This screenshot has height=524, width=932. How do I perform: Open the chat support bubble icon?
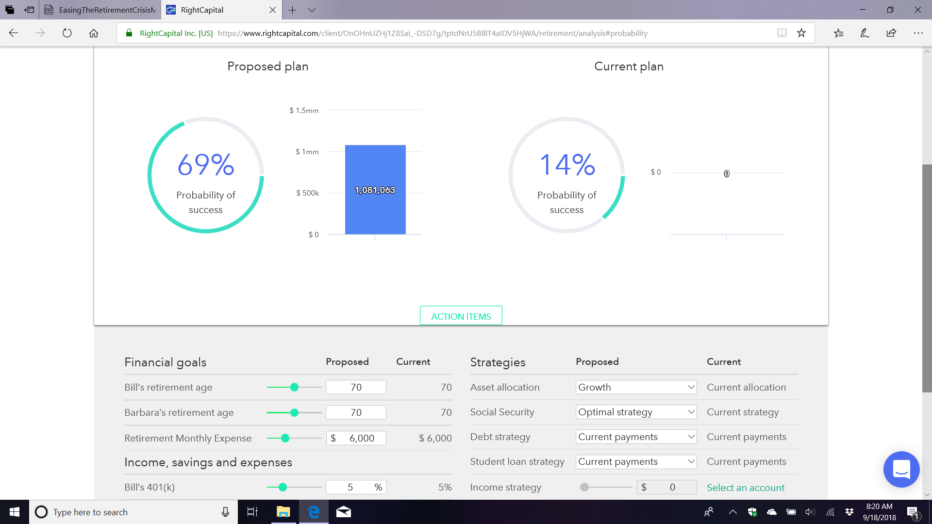901,469
